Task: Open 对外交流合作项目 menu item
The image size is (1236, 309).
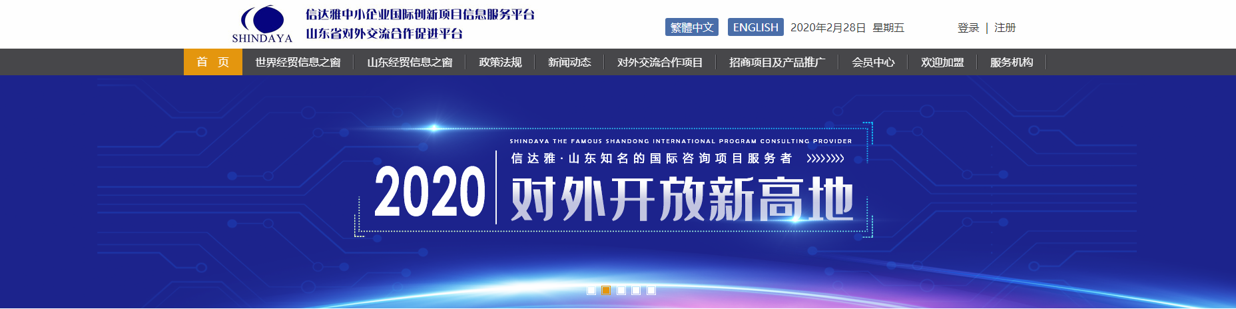Action: [x=660, y=62]
